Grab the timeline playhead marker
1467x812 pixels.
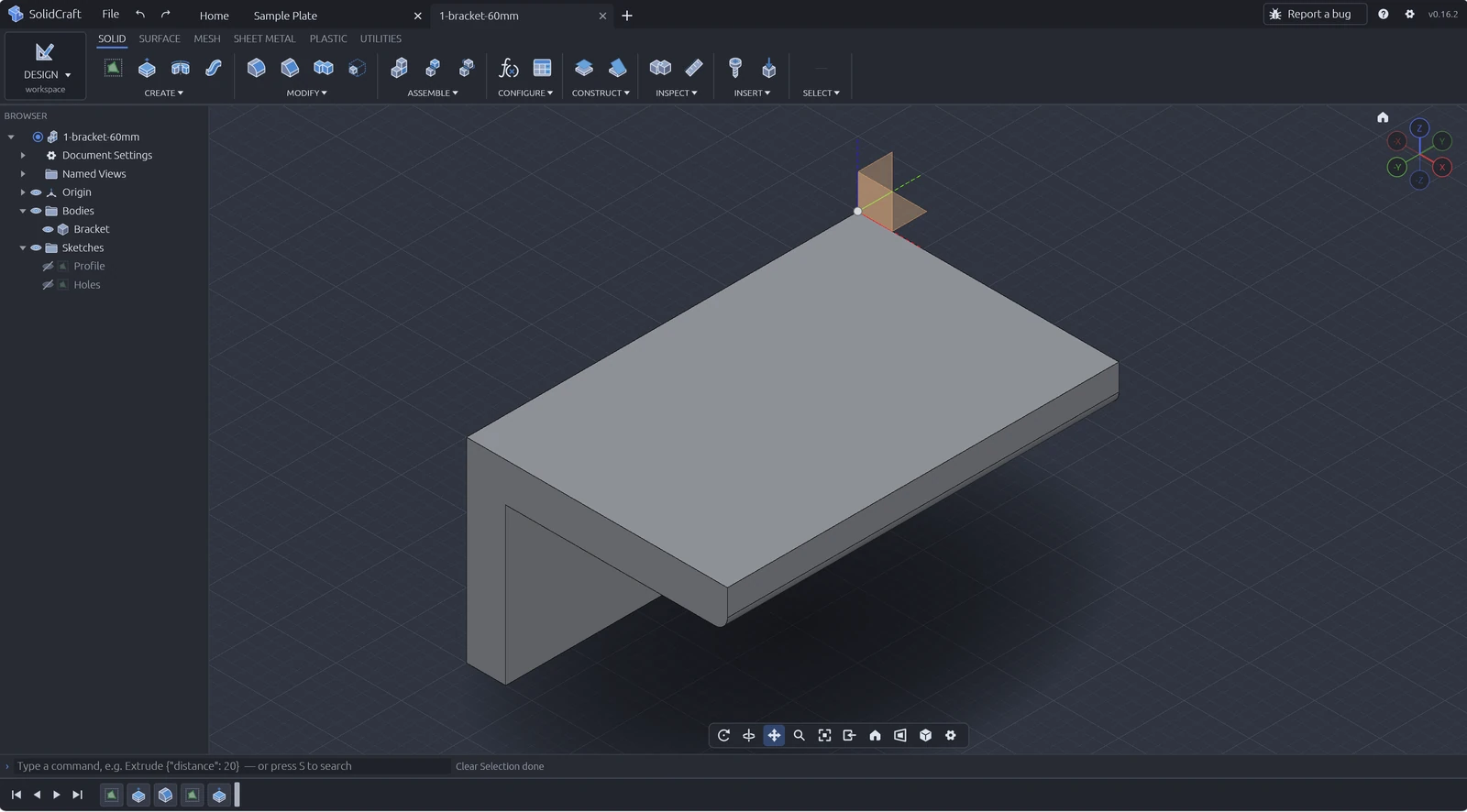pyautogui.click(x=237, y=795)
